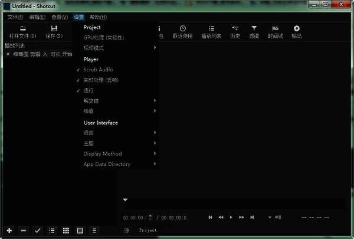Click the # column header
This screenshot has width=354, height=239.
point(8,54)
